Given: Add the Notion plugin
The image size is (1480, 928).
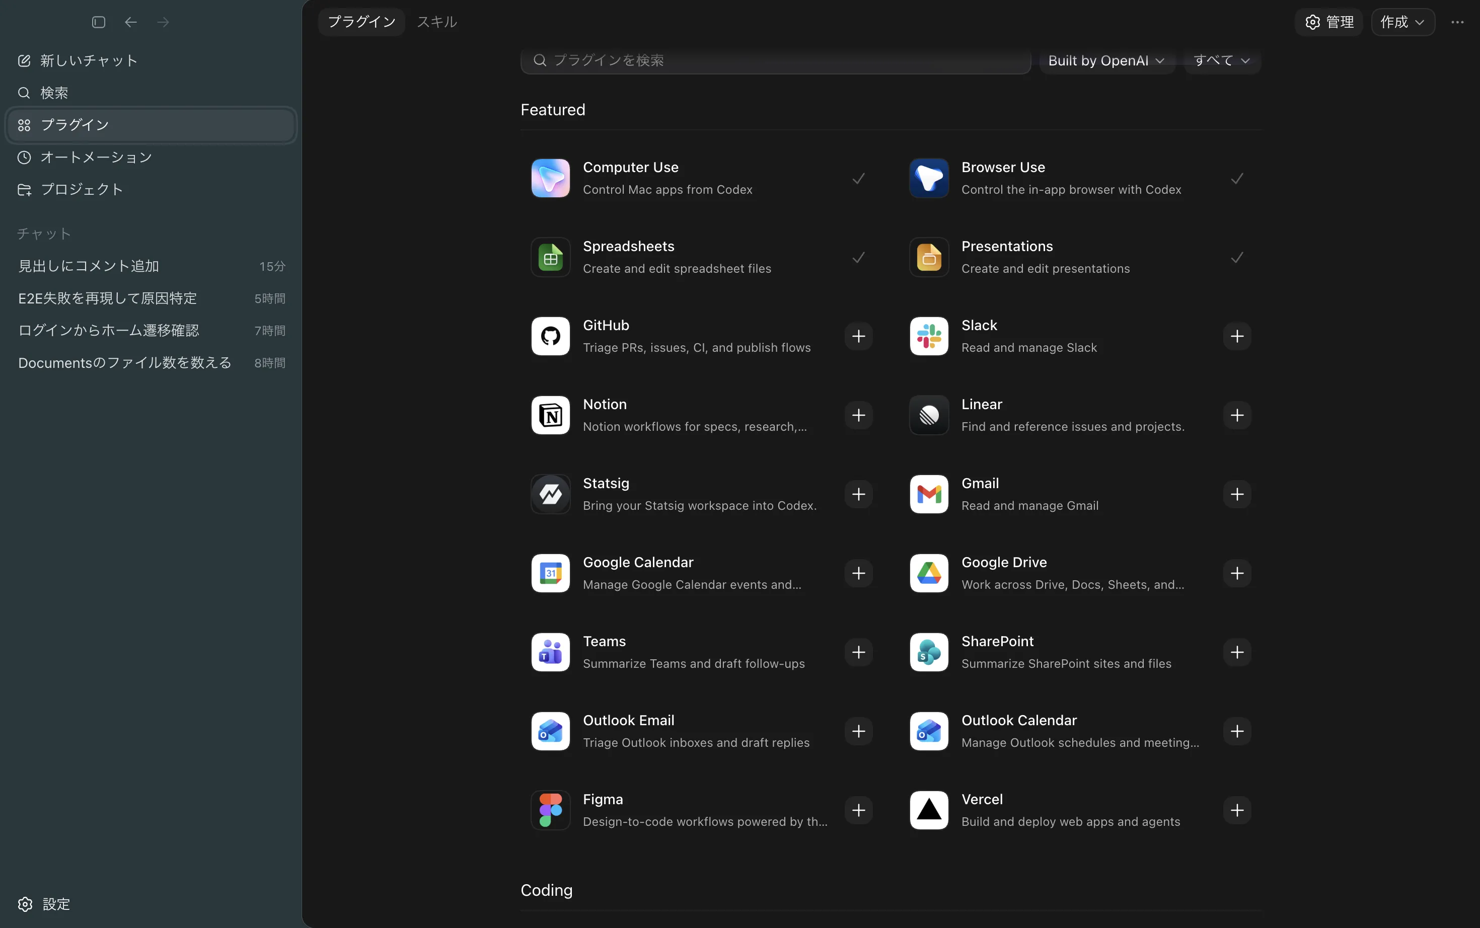Looking at the screenshot, I should [859, 416].
